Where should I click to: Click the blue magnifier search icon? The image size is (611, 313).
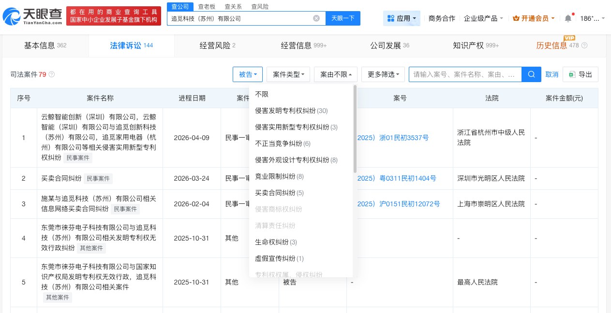(531, 74)
